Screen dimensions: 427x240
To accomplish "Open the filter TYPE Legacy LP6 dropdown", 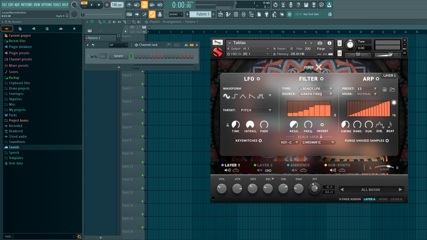I will [x=316, y=89].
